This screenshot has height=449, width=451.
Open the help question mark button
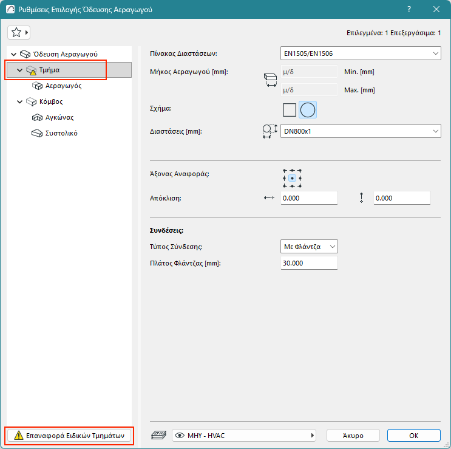point(409,9)
